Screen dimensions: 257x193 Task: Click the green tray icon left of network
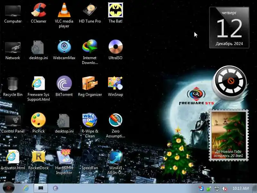(x=209, y=188)
